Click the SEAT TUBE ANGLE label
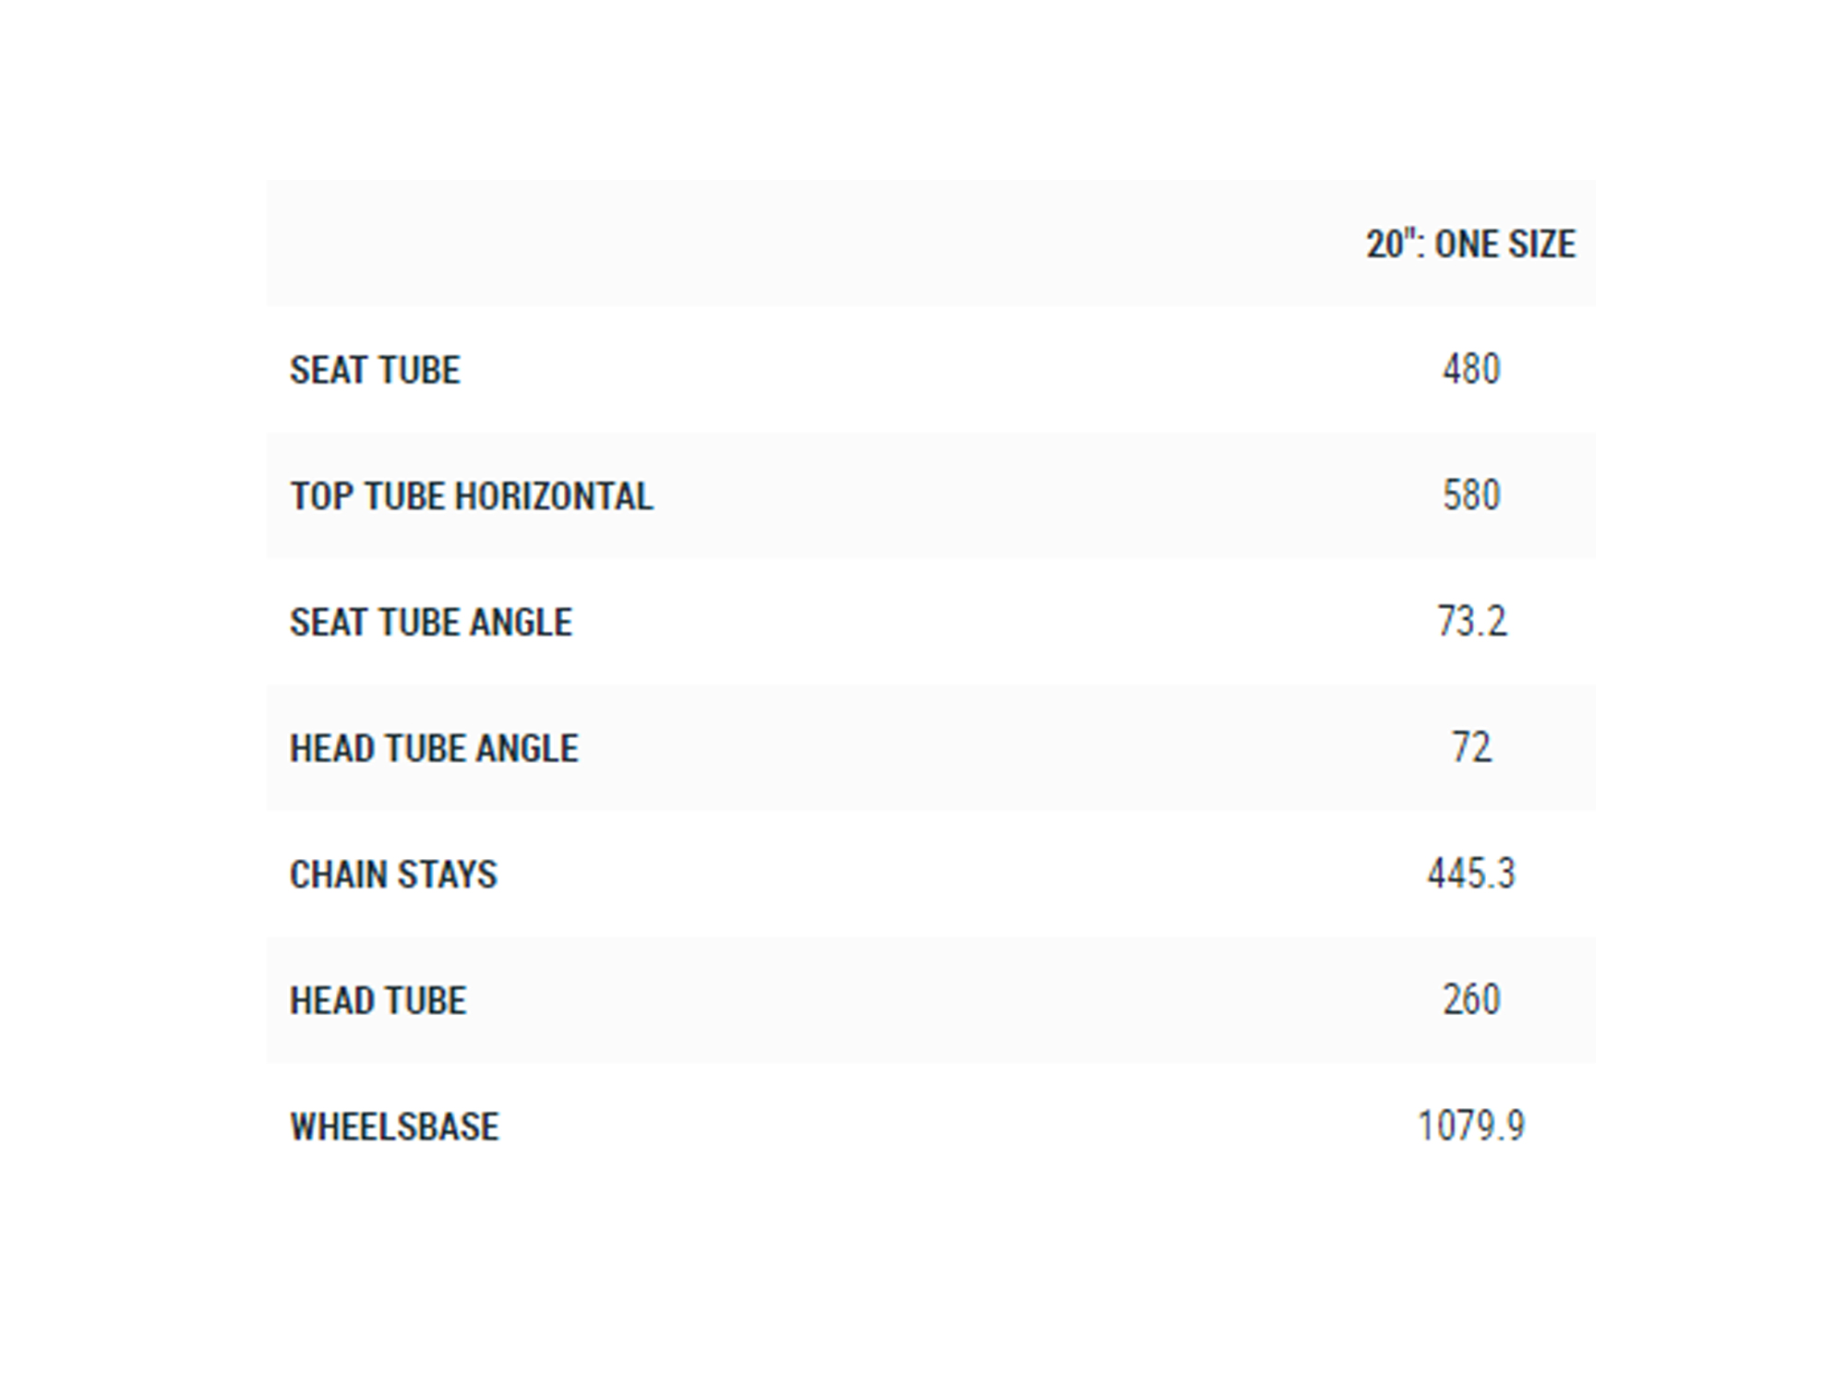 [x=431, y=623]
